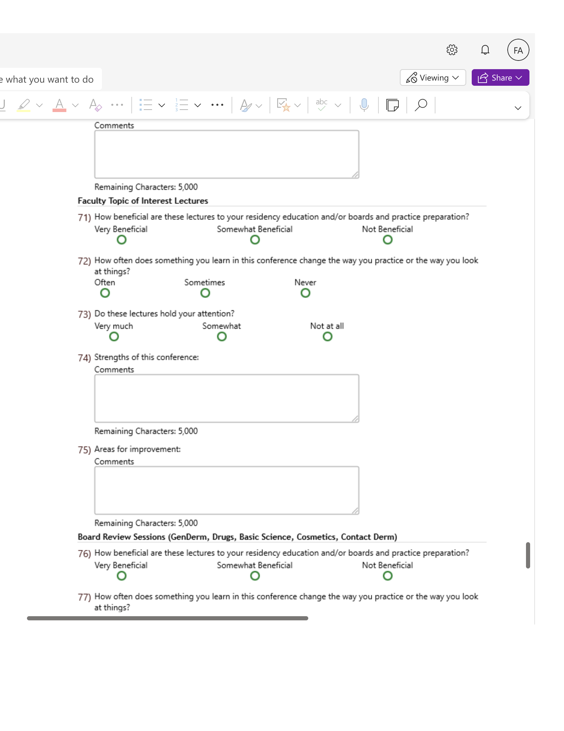
Task: Click the purple Share button
Action: (x=500, y=78)
